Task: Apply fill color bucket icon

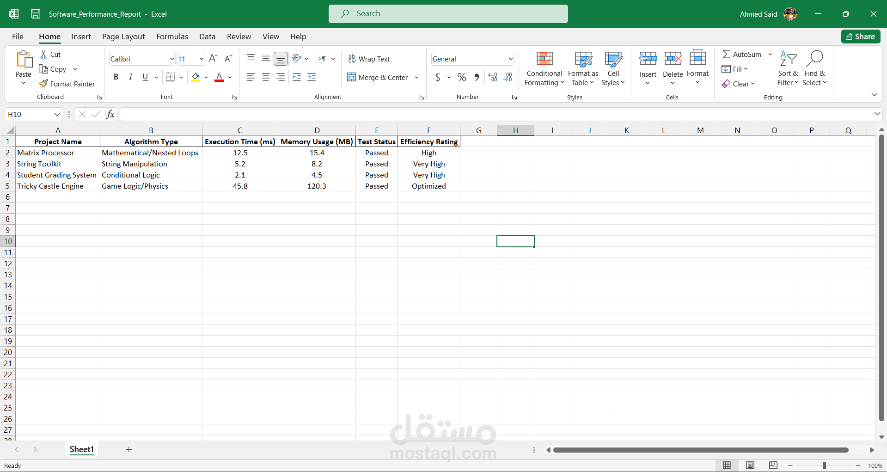Action: [196, 77]
